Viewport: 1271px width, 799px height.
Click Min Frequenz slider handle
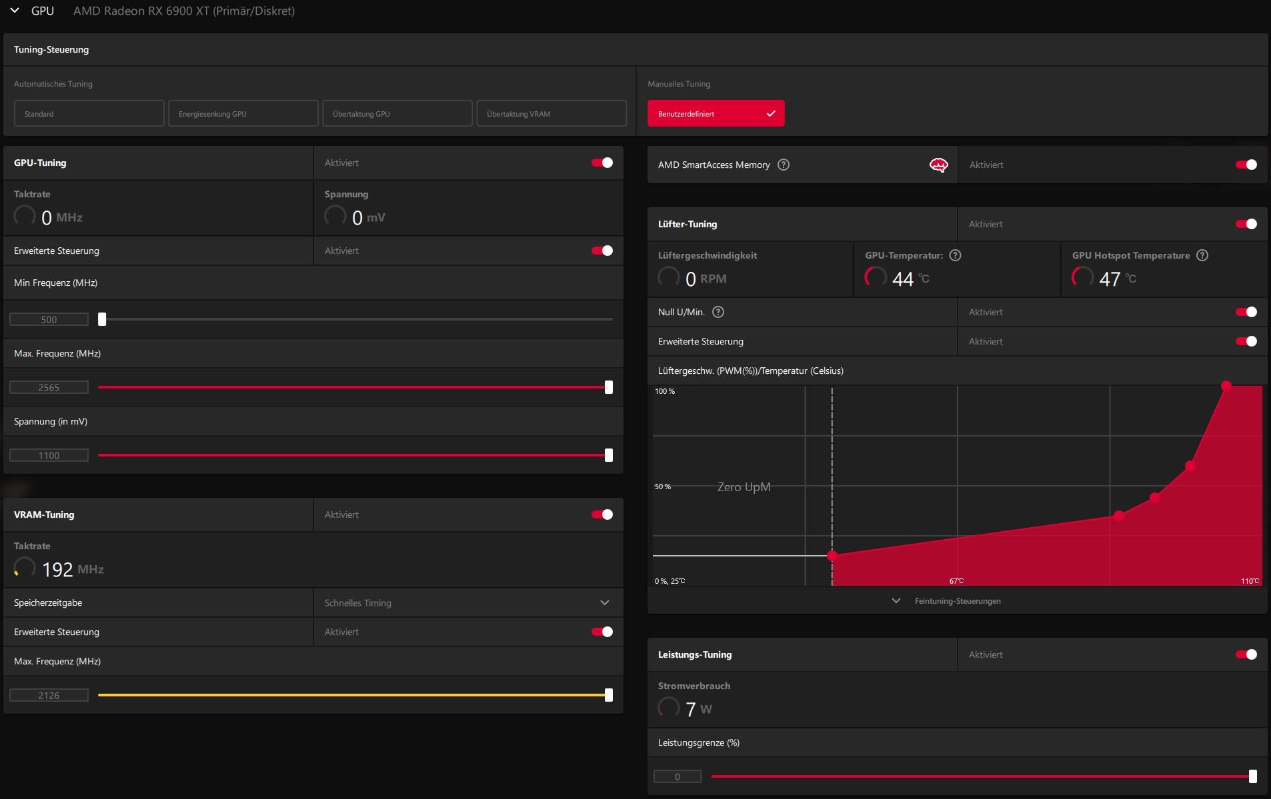tap(102, 319)
